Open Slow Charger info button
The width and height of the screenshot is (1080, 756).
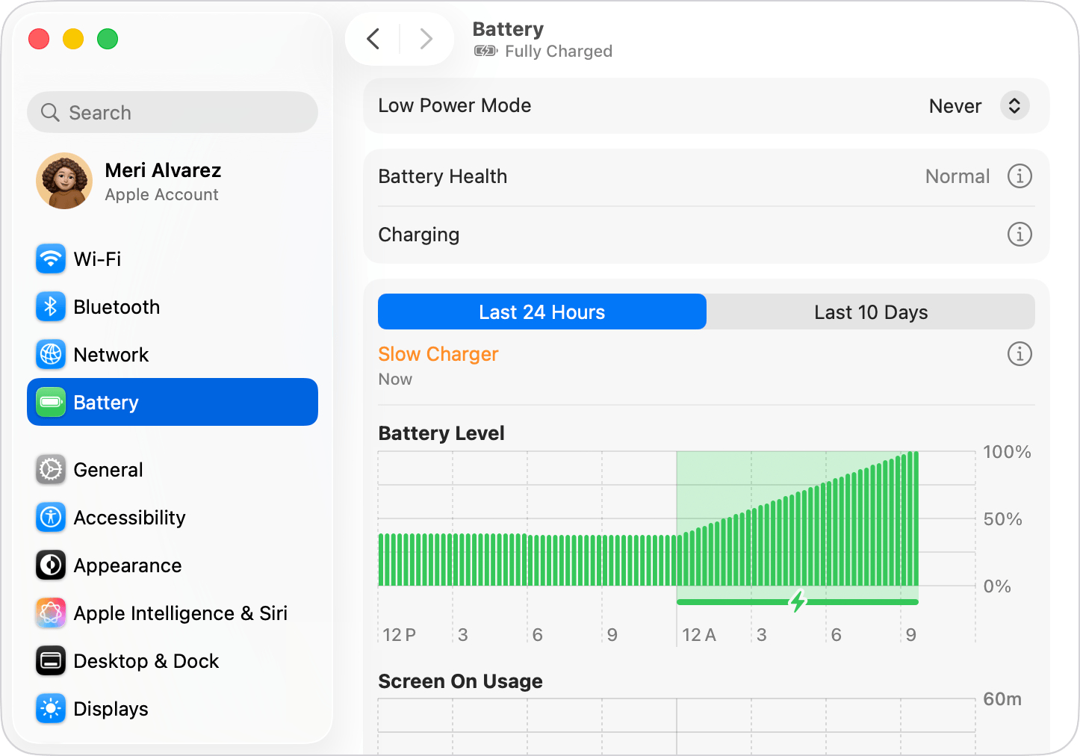pos(1020,354)
